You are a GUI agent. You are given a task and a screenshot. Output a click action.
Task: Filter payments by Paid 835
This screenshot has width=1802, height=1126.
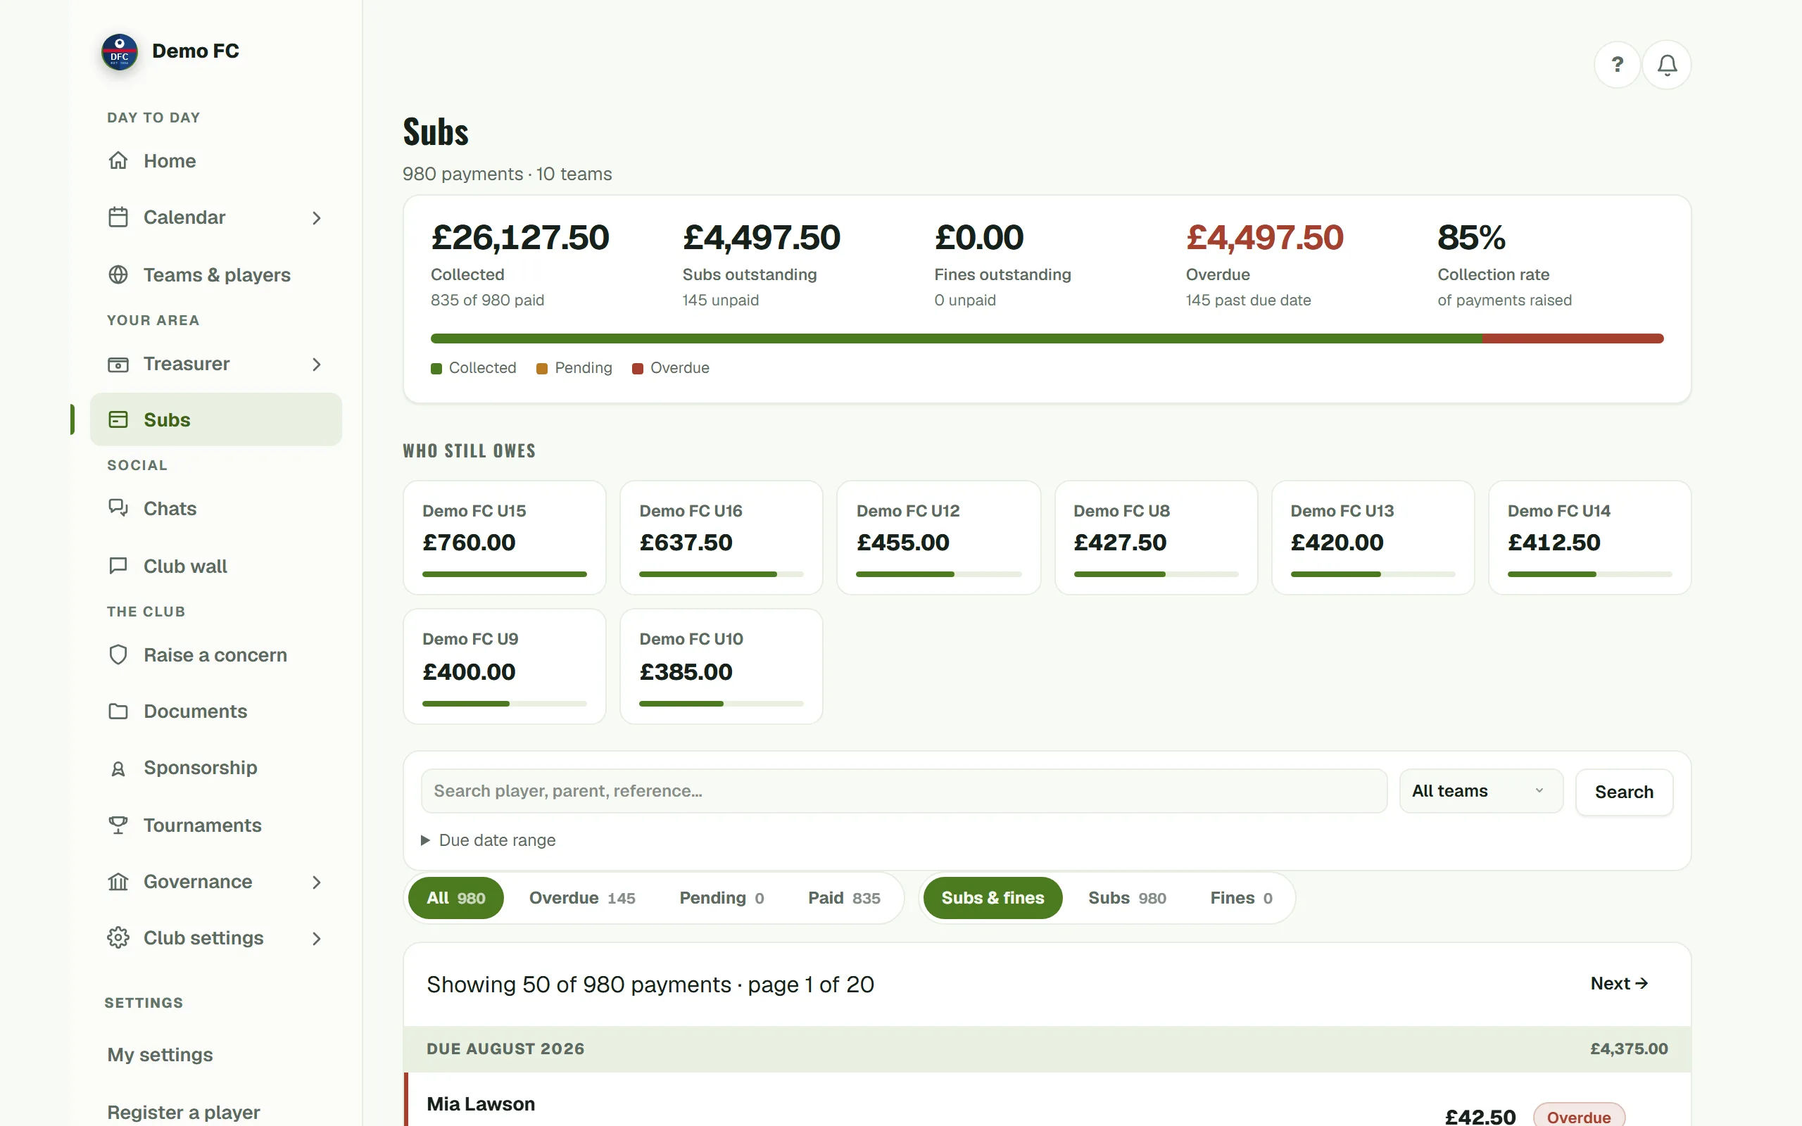[844, 898]
